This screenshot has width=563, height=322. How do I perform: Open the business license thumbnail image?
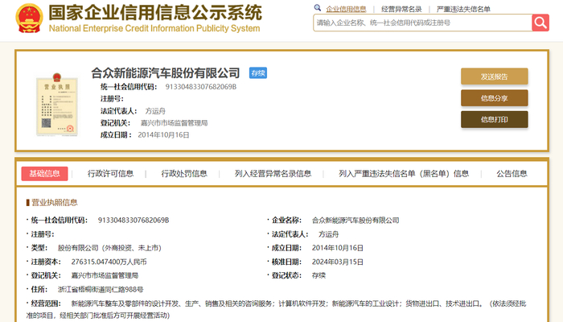[57, 104]
